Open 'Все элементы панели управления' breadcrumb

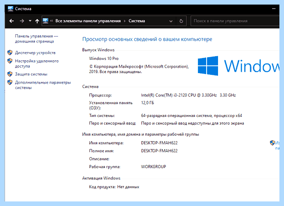point(88,21)
